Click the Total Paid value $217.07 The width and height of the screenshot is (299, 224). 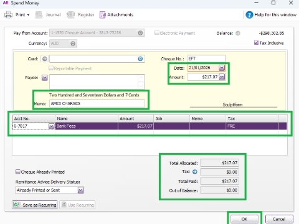coord(220,181)
